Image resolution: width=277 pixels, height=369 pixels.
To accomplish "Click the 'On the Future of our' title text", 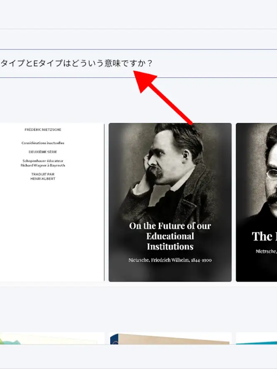I will coord(170,226).
